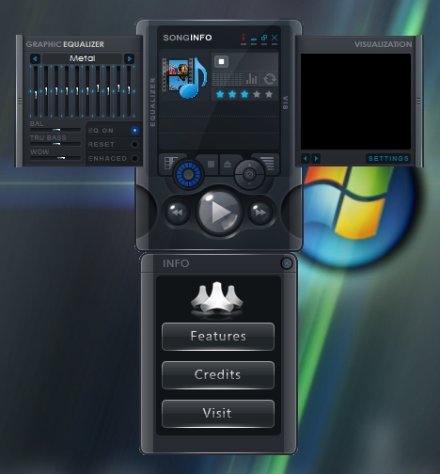Click the WOW effect slider
Viewport: 440px width, 474px height.
coord(55,158)
